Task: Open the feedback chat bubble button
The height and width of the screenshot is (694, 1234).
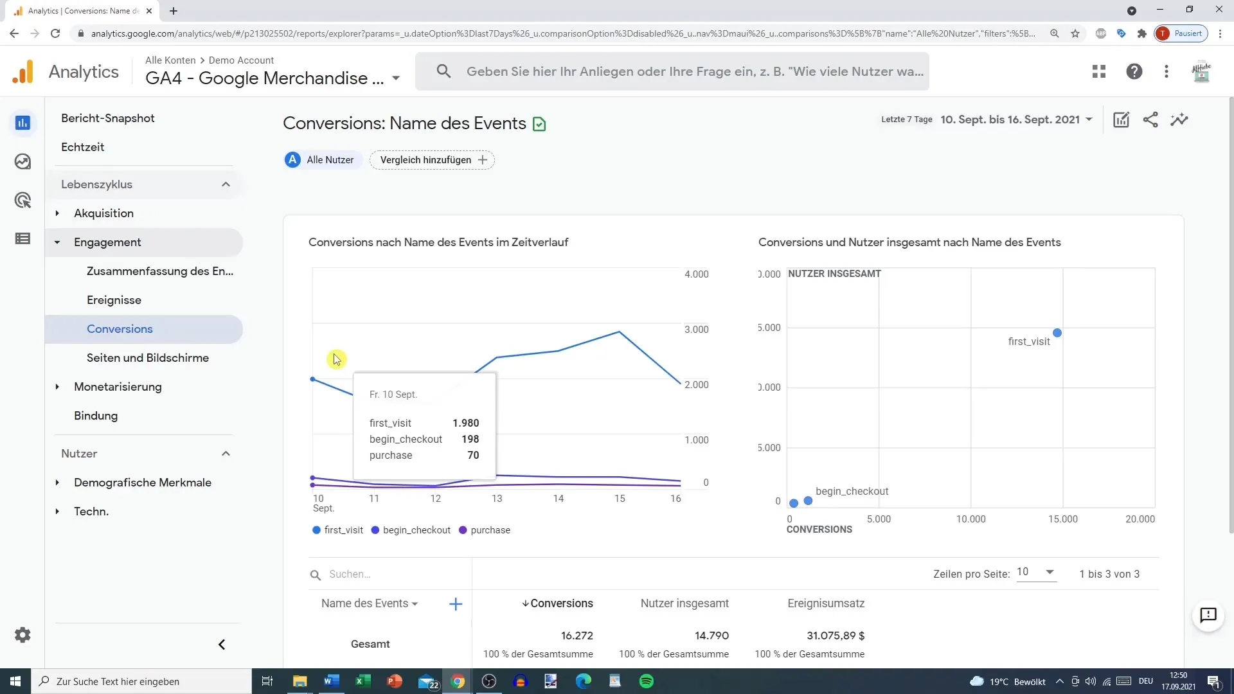Action: [x=1208, y=615]
